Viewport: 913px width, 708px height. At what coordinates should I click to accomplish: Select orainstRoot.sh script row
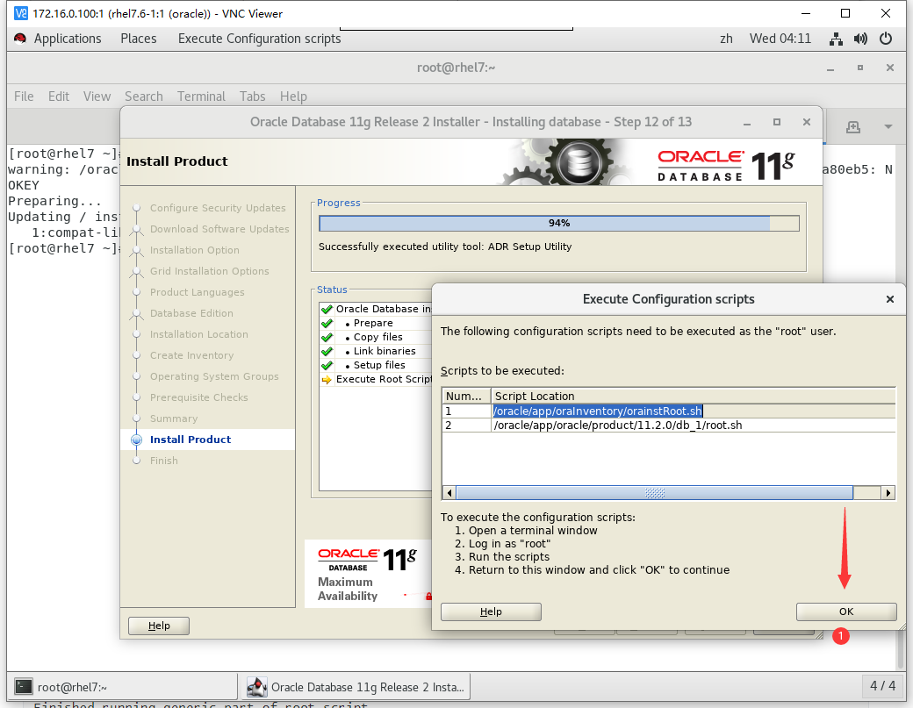[x=668, y=411]
